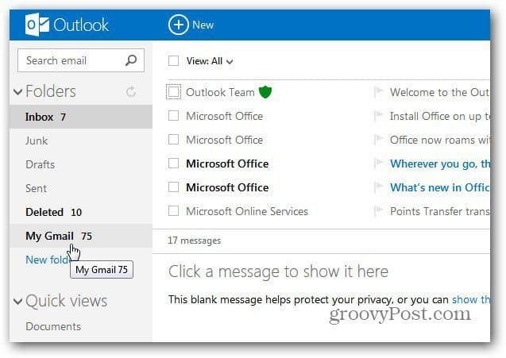Collapse the Folders section chevron
Screen dimensions: 506x358
coord(18,92)
